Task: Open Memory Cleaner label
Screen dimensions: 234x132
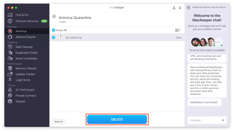Action: tap(26, 68)
